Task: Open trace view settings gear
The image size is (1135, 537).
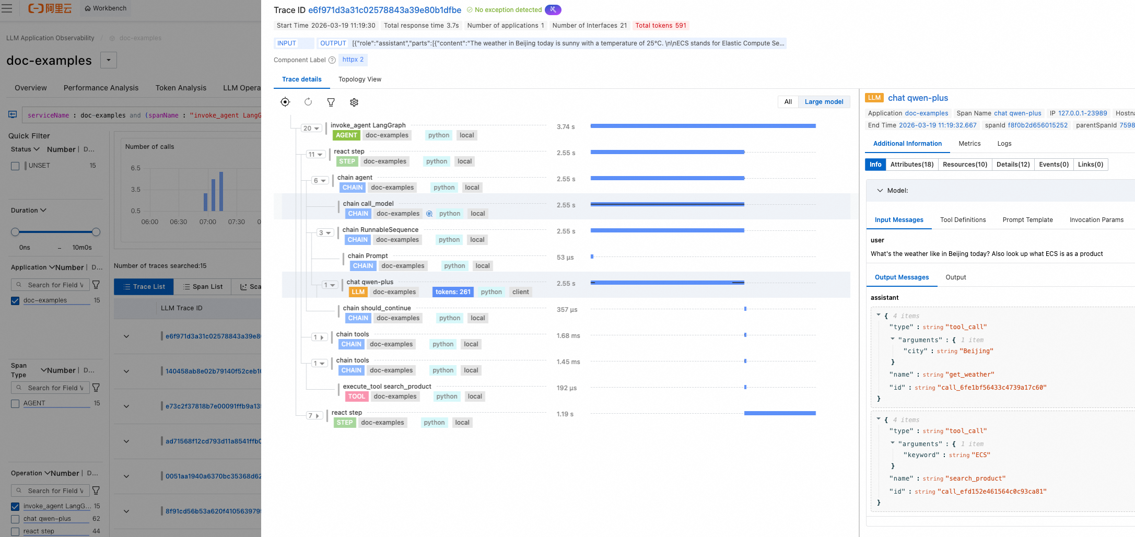Action: 354,102
